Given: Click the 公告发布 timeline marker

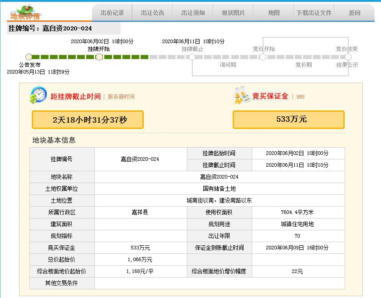Looking at the screenshot, I should [29, 57].
